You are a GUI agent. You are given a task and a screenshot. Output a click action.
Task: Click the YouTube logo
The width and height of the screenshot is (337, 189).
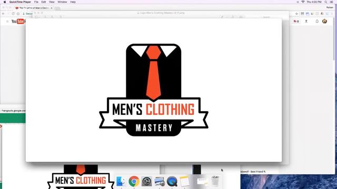pos(18,21)
